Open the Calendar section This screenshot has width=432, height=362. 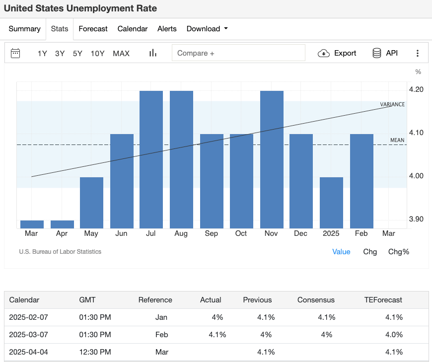(x=133, y=29)
